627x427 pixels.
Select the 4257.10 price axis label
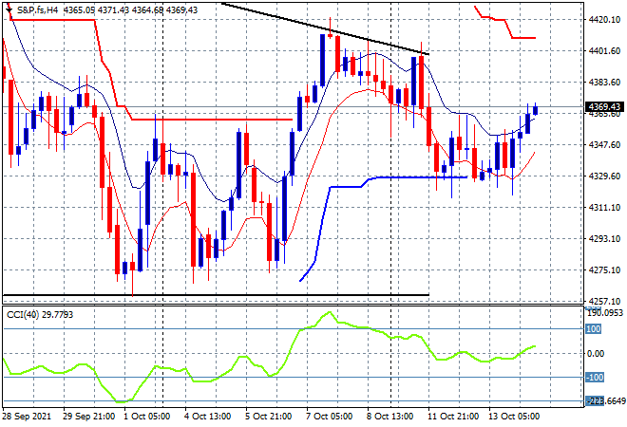point(604,301)
